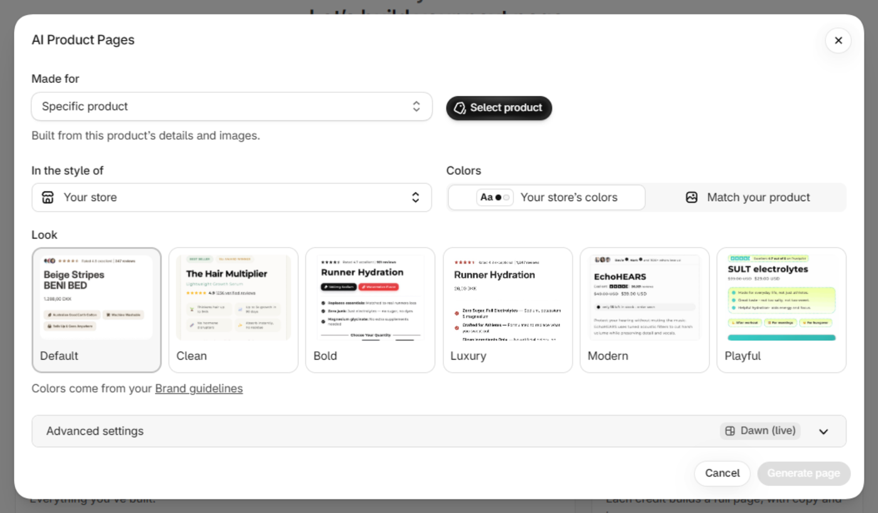Click the Cancel button
This screenshot has width=878, height=513.
point(722,473)
